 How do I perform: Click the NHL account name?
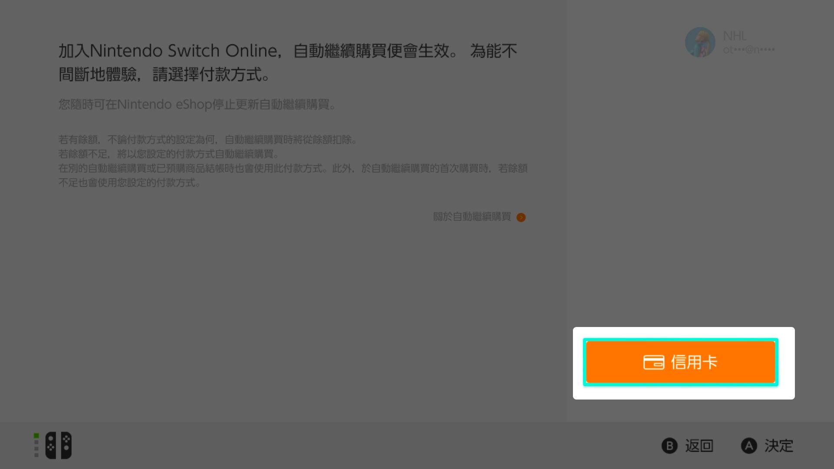pyautogui.click(x=735, y=36)
